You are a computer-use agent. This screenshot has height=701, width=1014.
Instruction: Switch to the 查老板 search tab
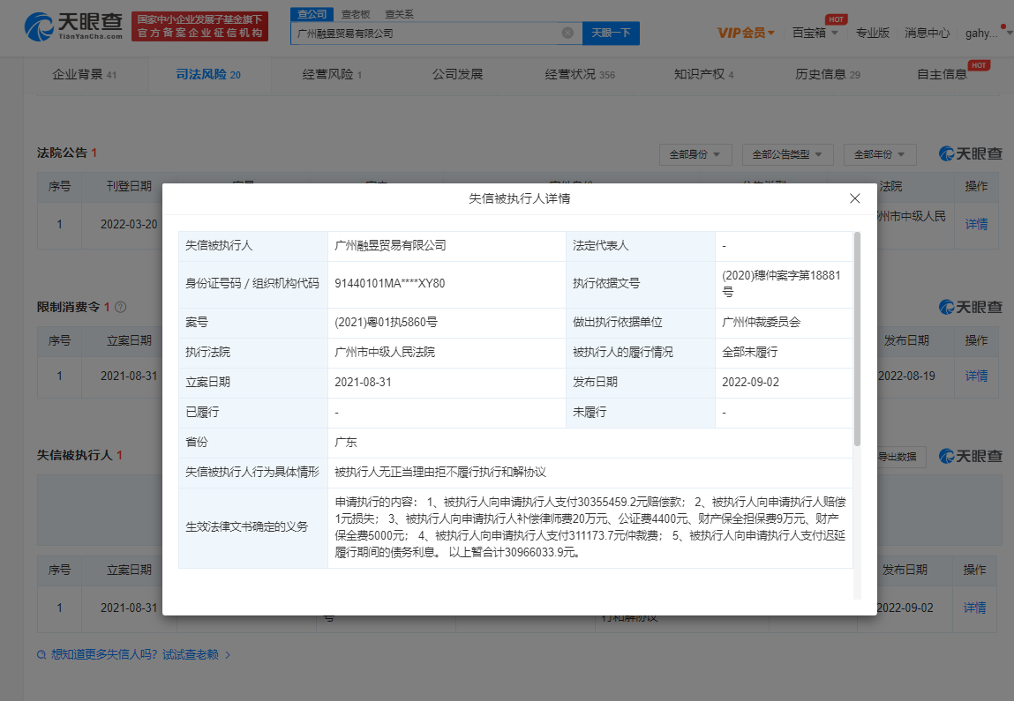pos(356,13)
